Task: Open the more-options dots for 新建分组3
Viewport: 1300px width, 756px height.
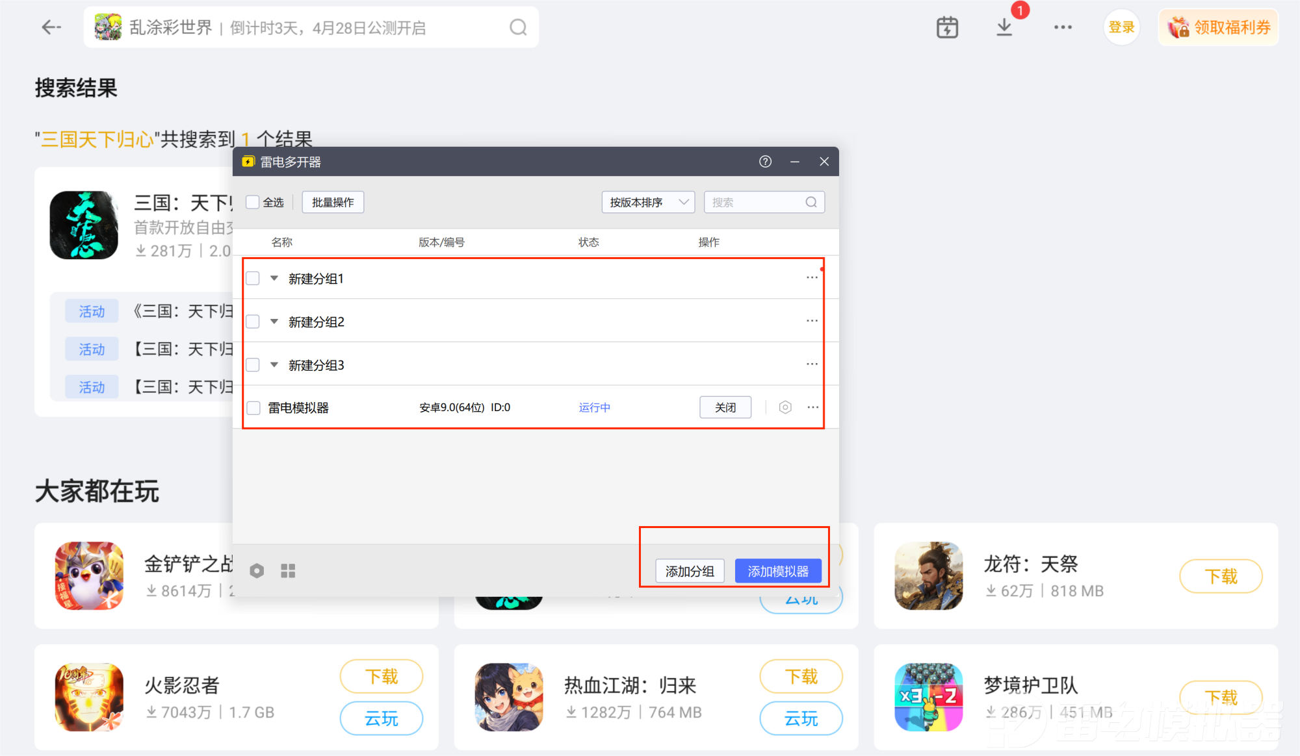Action: [812, 364]
